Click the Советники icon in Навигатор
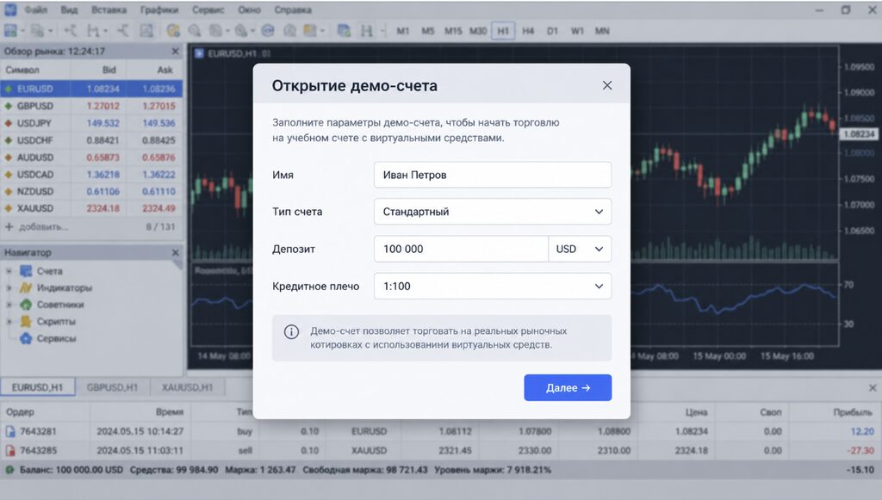This screenshot has width=882, height=500. pos(26,305)
